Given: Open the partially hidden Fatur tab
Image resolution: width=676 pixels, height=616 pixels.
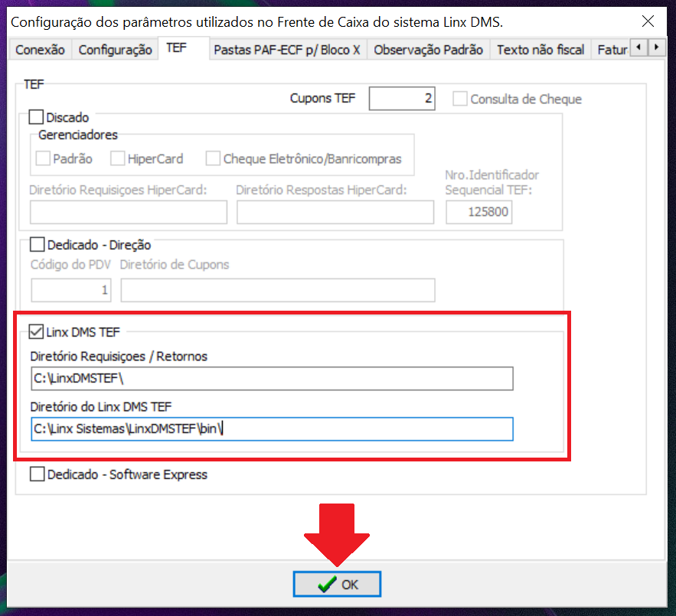Looking at the screenshot, I should [612, 50].
